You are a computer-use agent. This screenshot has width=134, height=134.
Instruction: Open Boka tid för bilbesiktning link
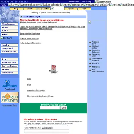tap(29, 38)
